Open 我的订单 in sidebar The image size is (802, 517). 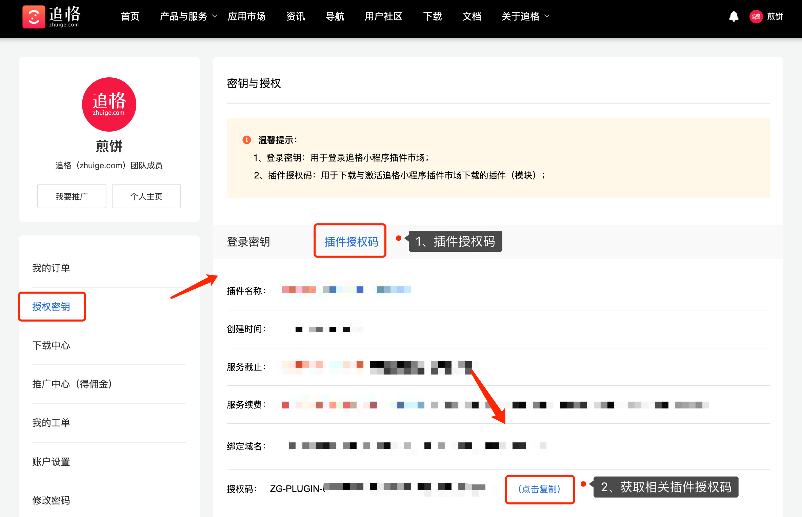coord(51,268)
